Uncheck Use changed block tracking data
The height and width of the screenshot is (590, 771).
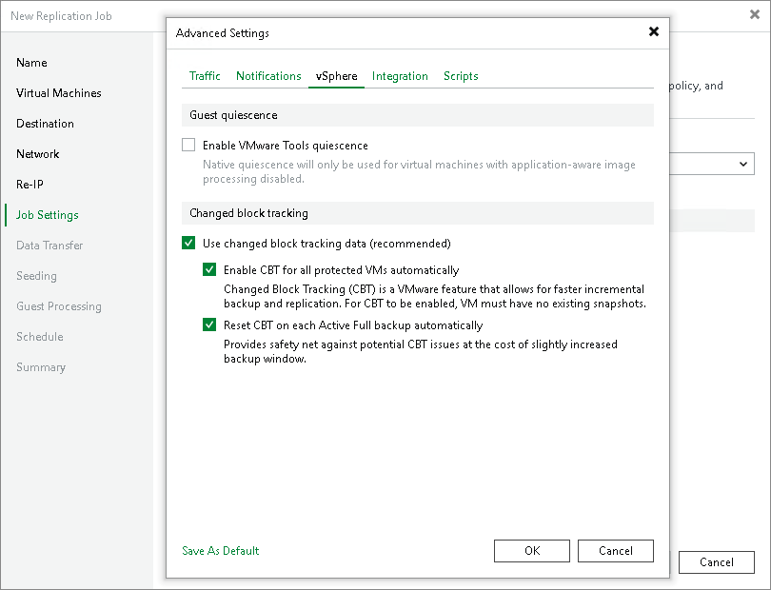click(x=188, y=243)
